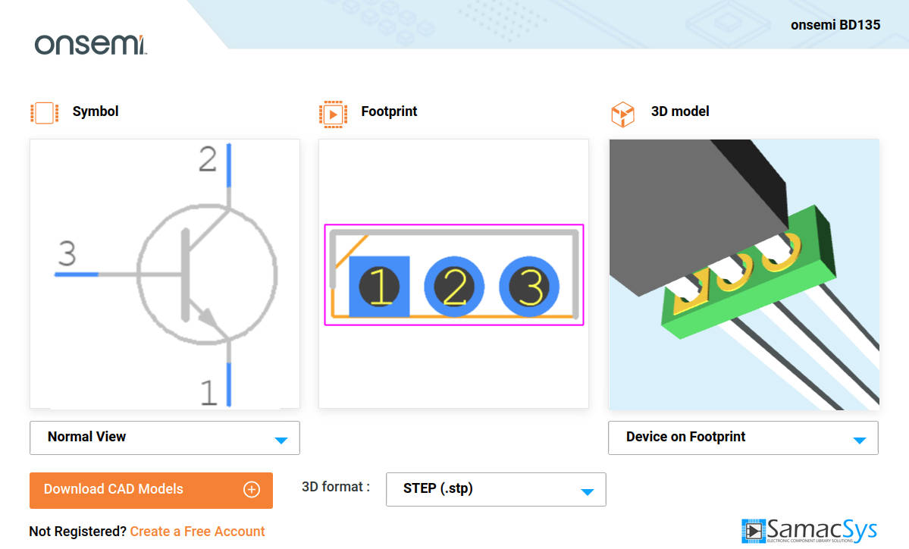
Task: Click the transistor symbol preview
Action: tap(165, 274)
